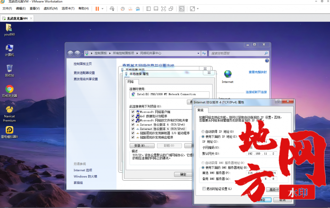Open the Snapshot Manager icon
330x208 pixels.
point(138,9)
